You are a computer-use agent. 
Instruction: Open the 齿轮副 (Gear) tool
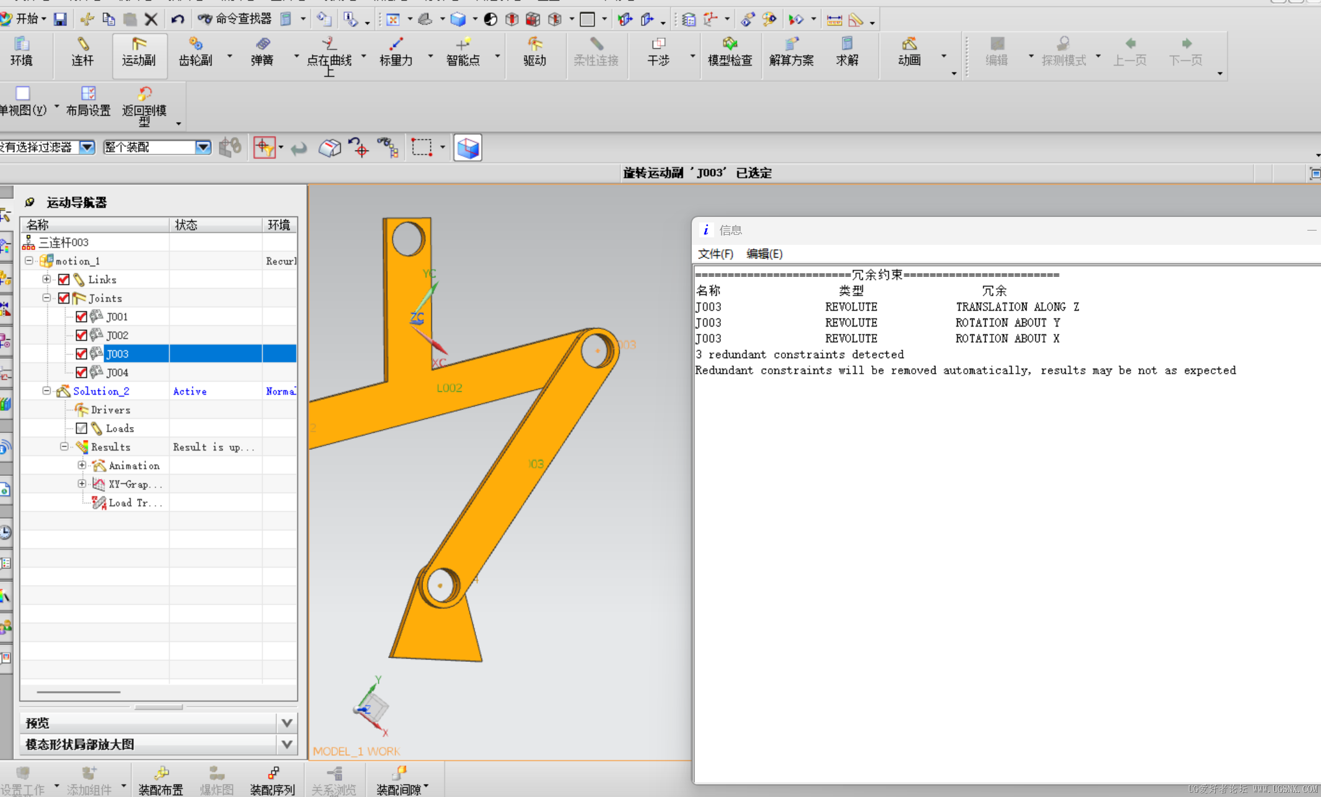195,51
